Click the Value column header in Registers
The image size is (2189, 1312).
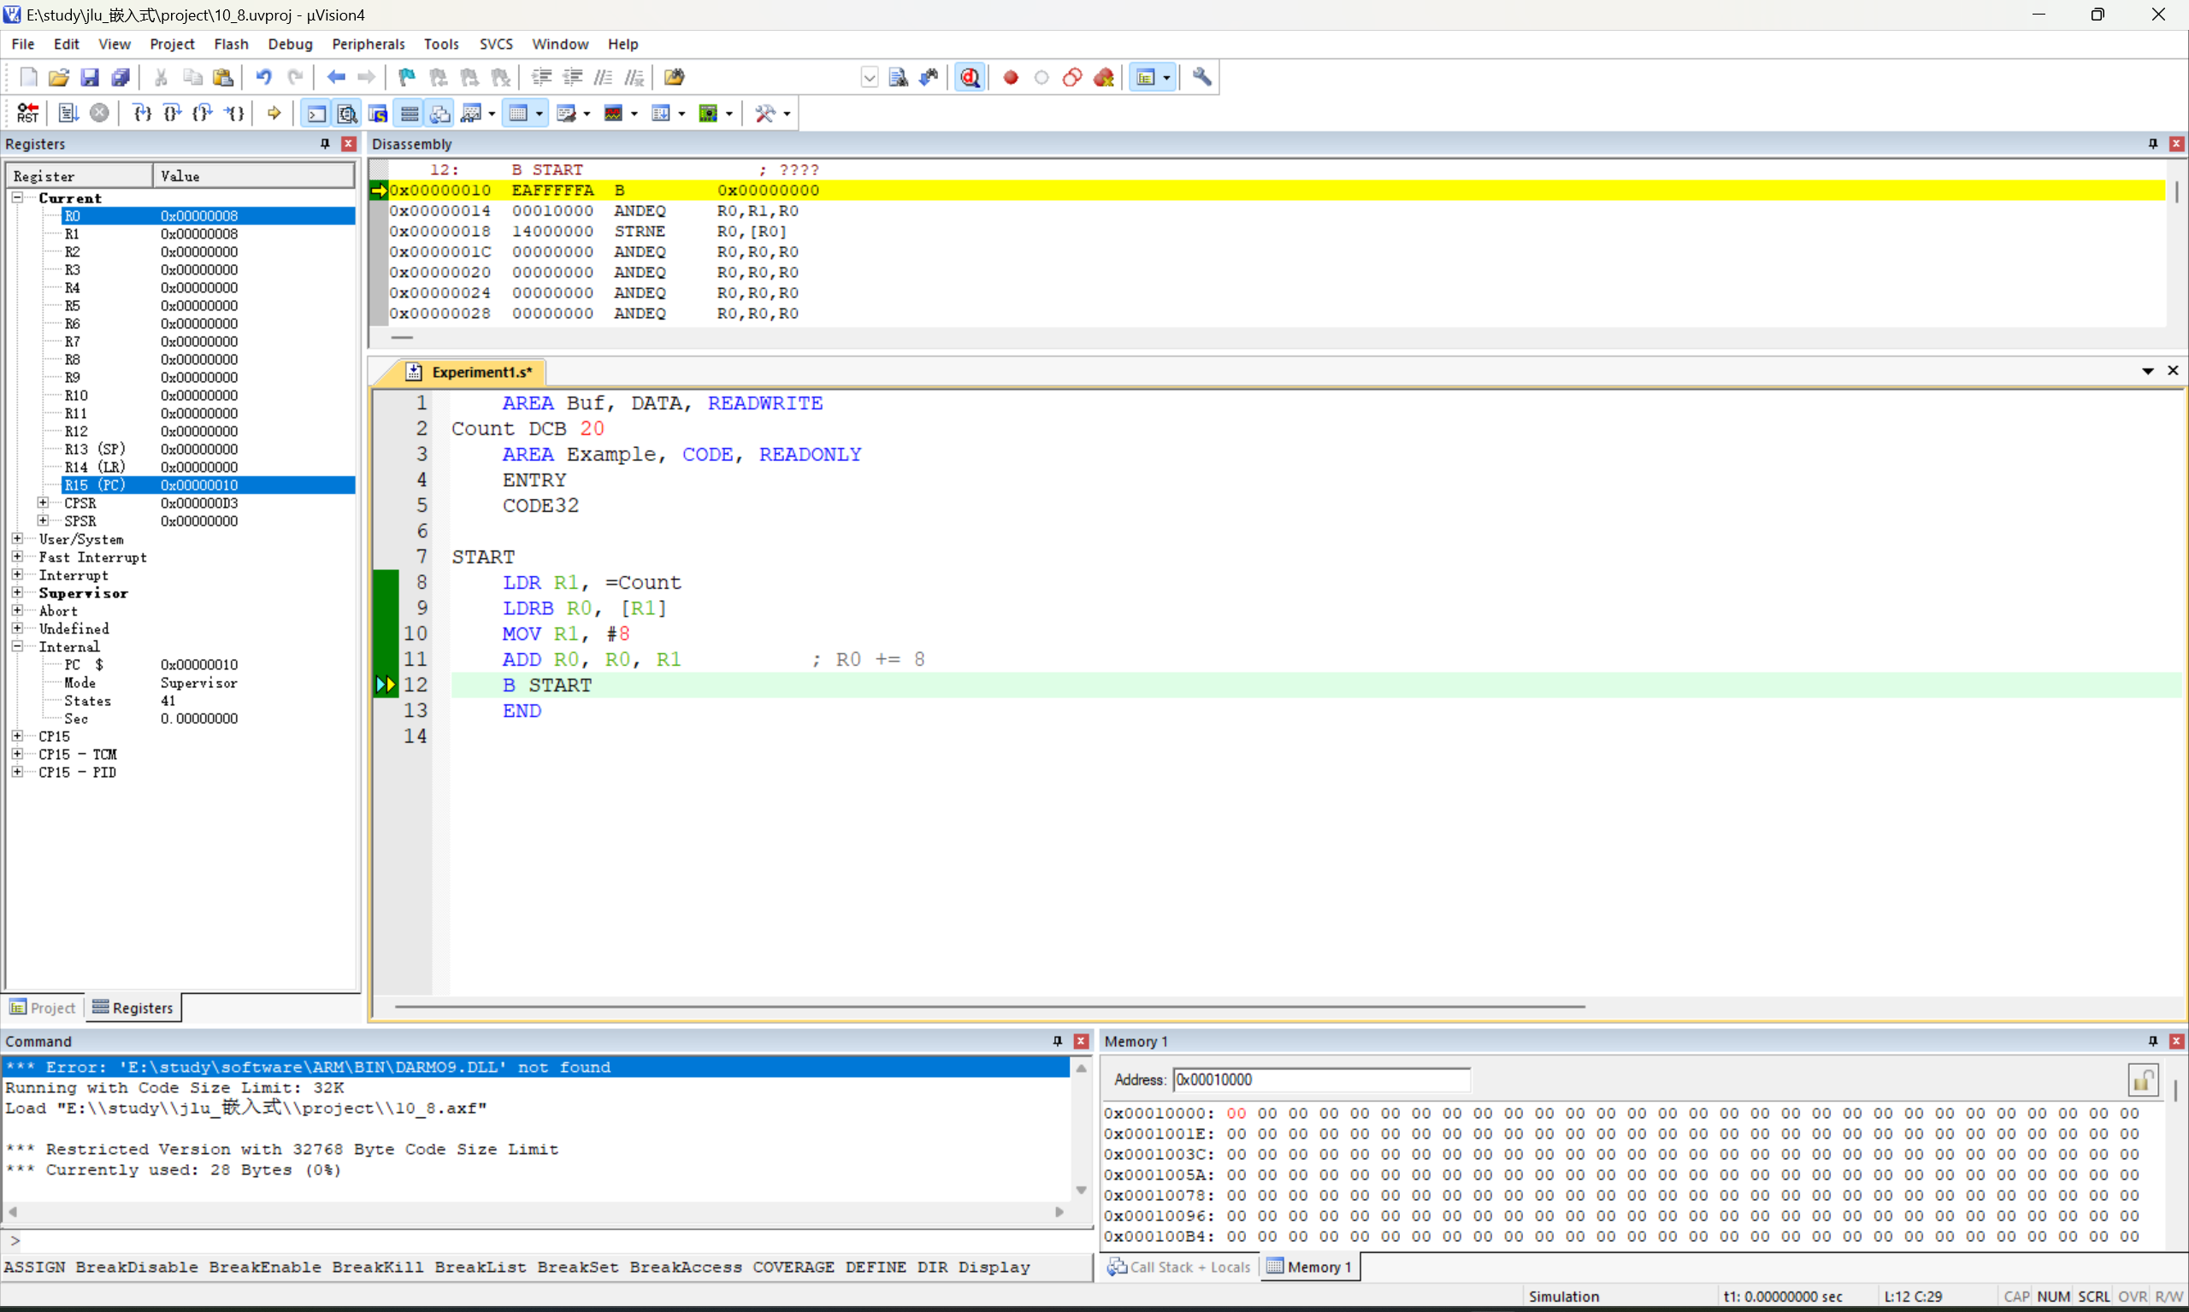(x=254, y=176)
